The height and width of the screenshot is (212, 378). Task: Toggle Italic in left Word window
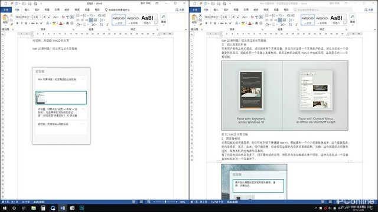22,23
